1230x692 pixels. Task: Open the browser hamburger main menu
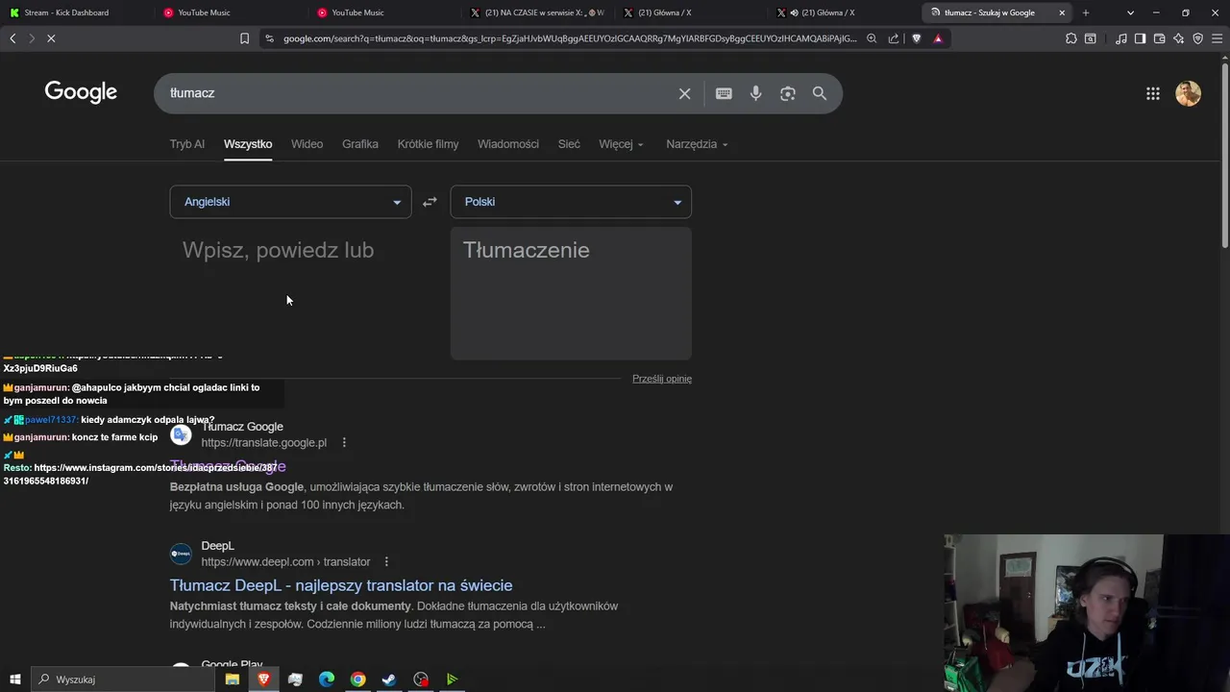[x=1218, y=38]
